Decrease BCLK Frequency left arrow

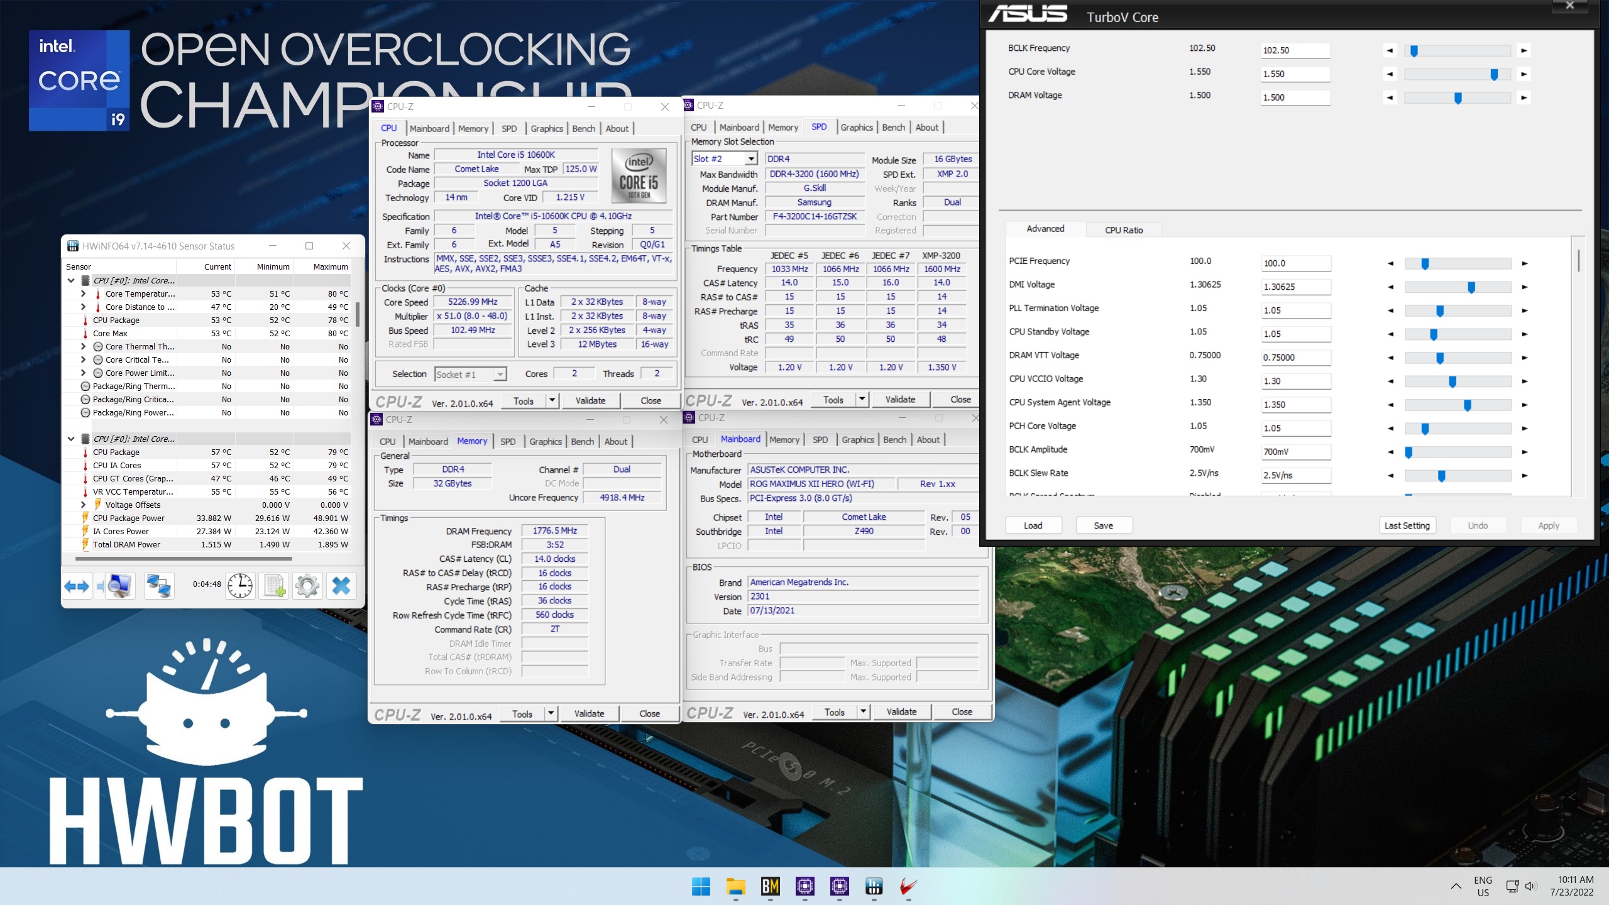click(x=1390, y=50)
